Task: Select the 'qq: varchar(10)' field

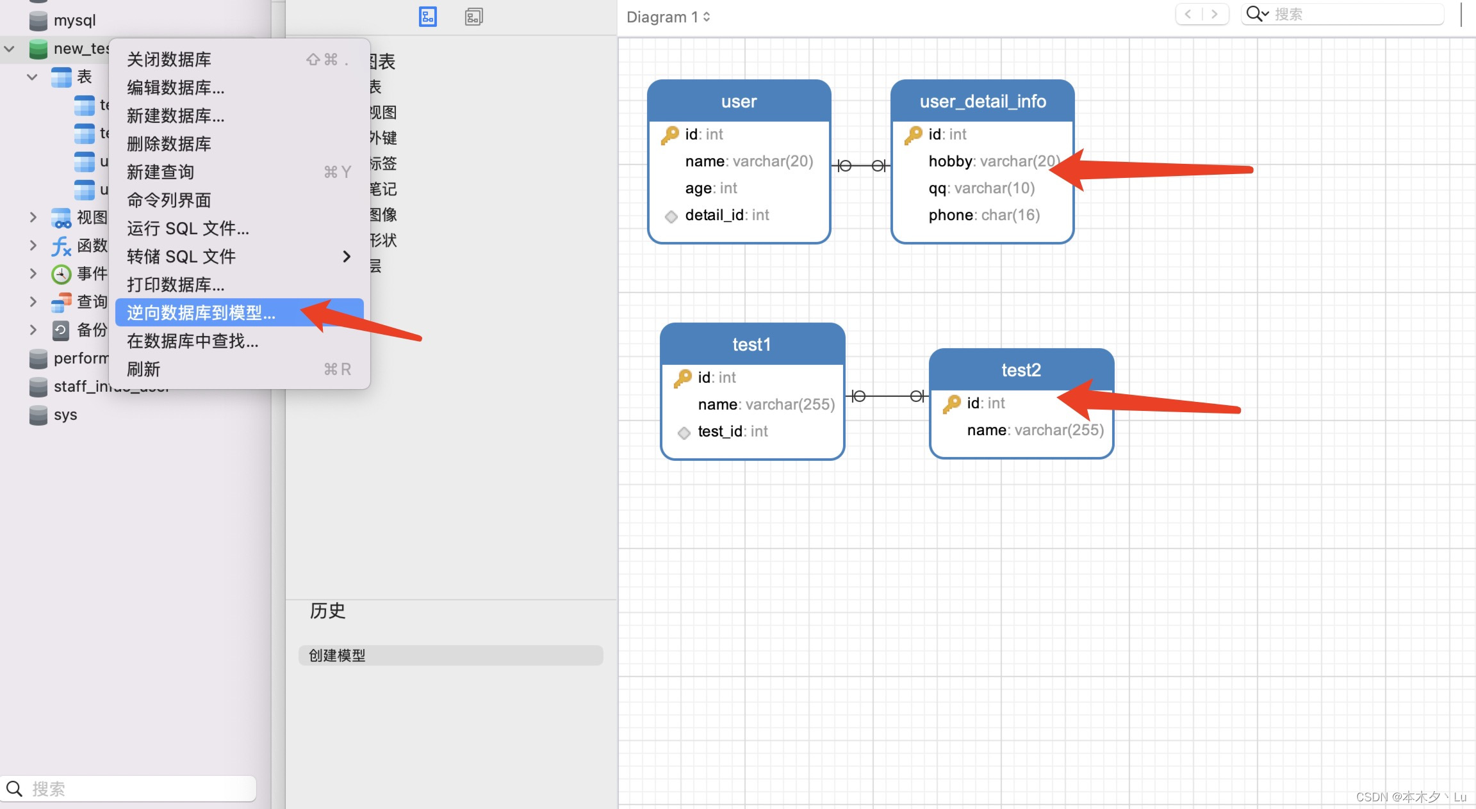Action: [x=981, y=188]
